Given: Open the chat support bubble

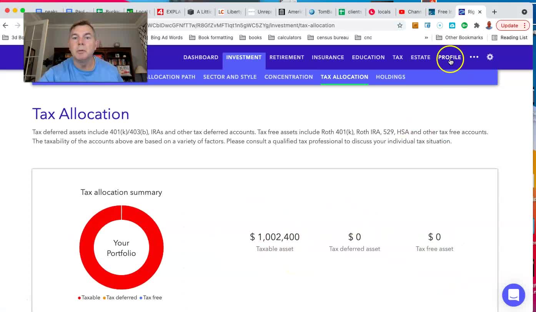Looking at the screenshot, I should (513, 295).
